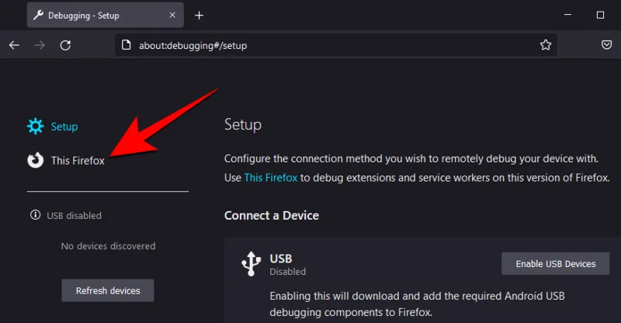Click the 'Configure the connection method' sentence

tap(411, 158)
